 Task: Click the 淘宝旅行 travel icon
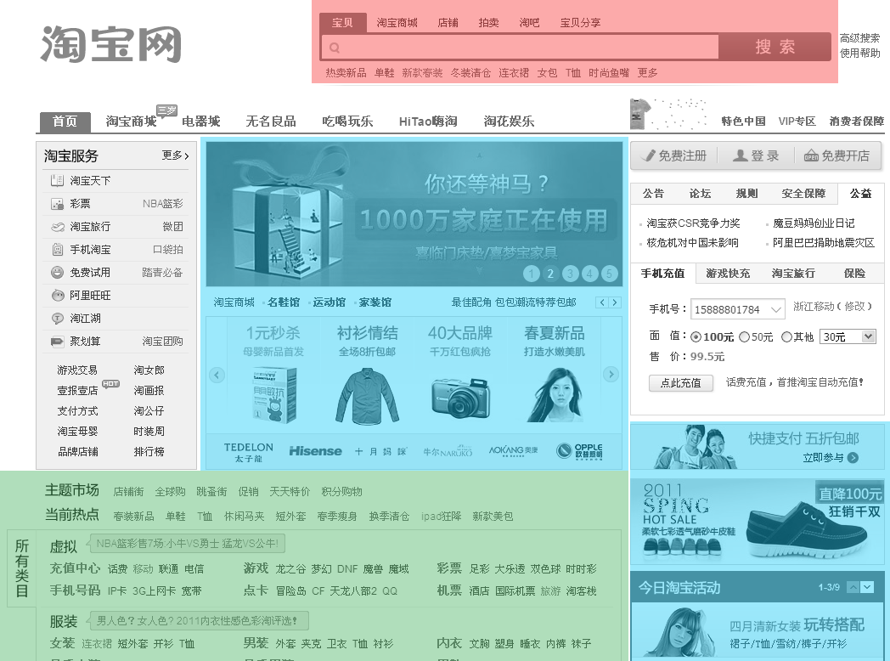click(x=58, y=227)
